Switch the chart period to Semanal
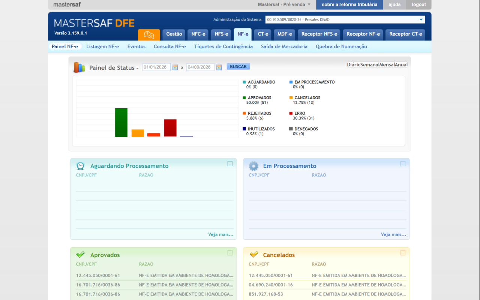This screenshot has width=480, height=300. (370, 65)
